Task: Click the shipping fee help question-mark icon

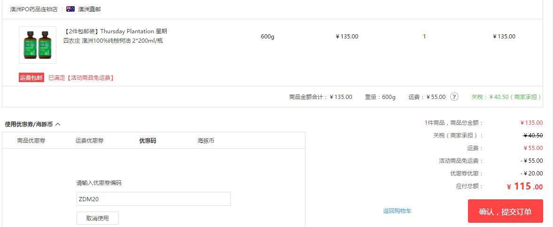Action: tap(454, 97)
